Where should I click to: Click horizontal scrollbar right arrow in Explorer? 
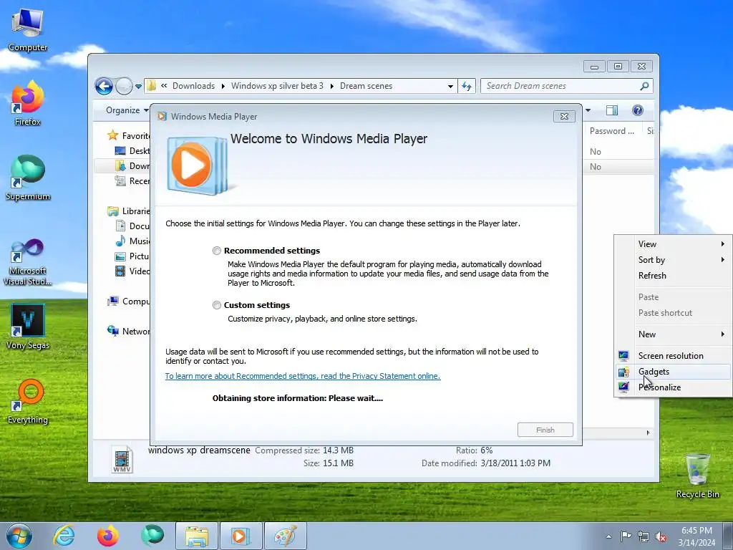click(x=648, y=433)
